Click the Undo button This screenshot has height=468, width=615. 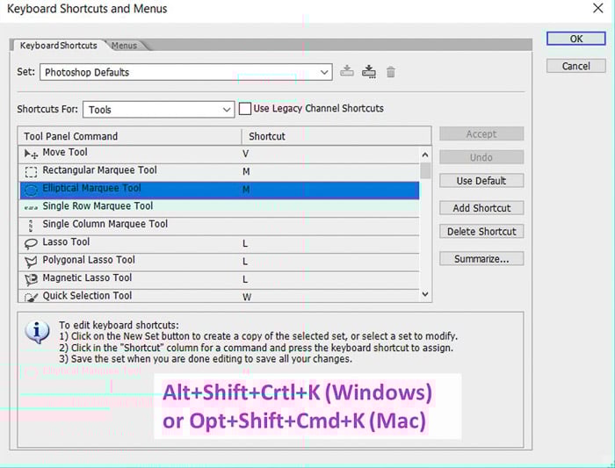click(x=481, y=157)
